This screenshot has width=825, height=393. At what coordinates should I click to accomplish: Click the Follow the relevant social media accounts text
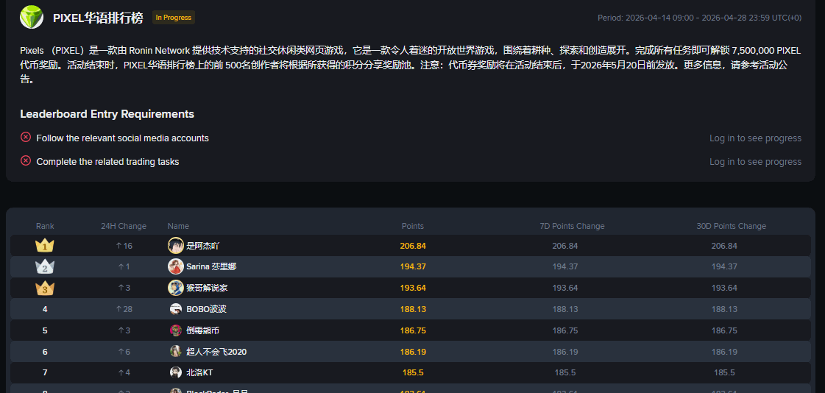[x=123, y=138]
